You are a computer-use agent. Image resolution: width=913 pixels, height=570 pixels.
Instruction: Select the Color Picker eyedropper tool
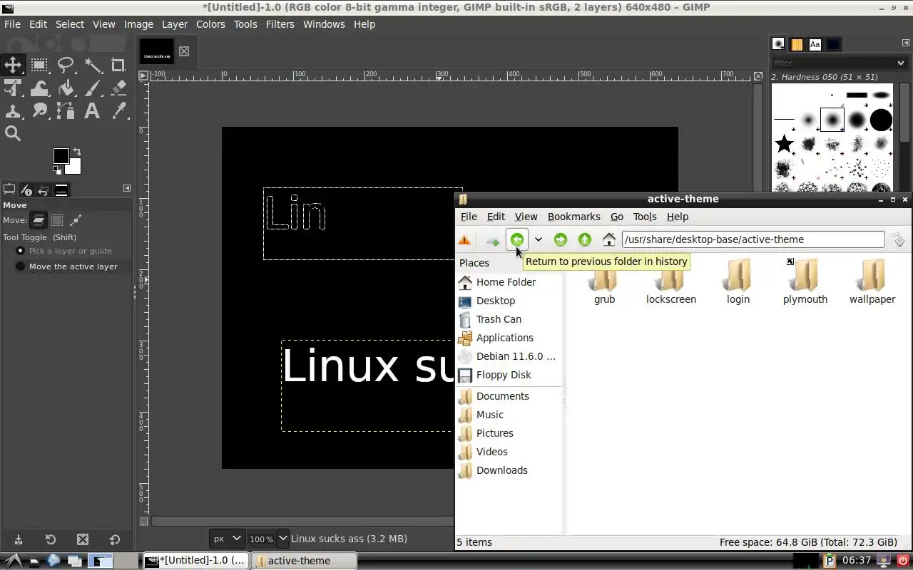click(118, 110)
